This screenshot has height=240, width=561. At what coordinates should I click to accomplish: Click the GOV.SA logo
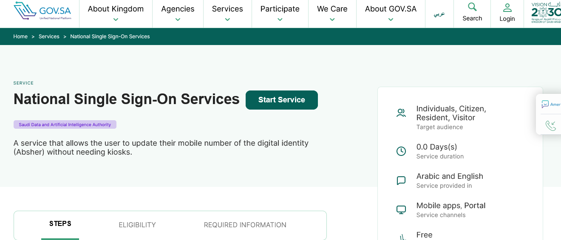pos(42,11)
